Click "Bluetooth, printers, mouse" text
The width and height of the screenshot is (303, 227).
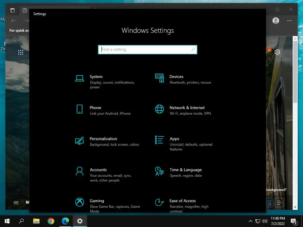point(190,82)
